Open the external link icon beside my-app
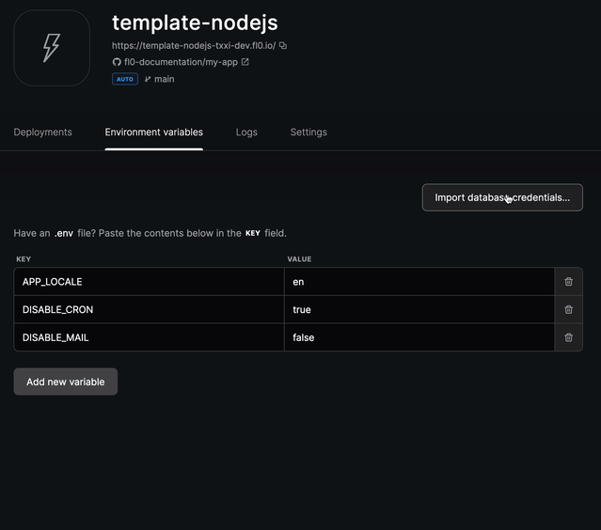The width and height of the screenshot is (601, 530). (245, 62)
